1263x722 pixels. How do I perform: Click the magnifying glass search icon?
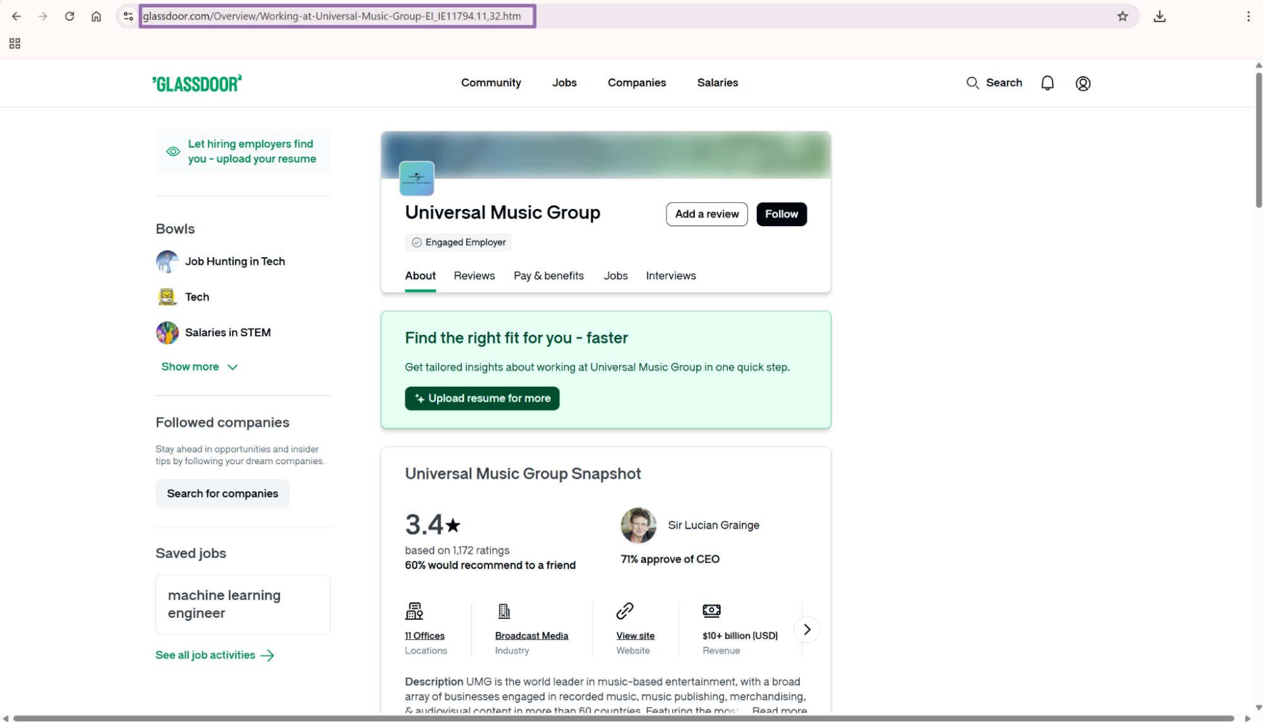[972, 83]
